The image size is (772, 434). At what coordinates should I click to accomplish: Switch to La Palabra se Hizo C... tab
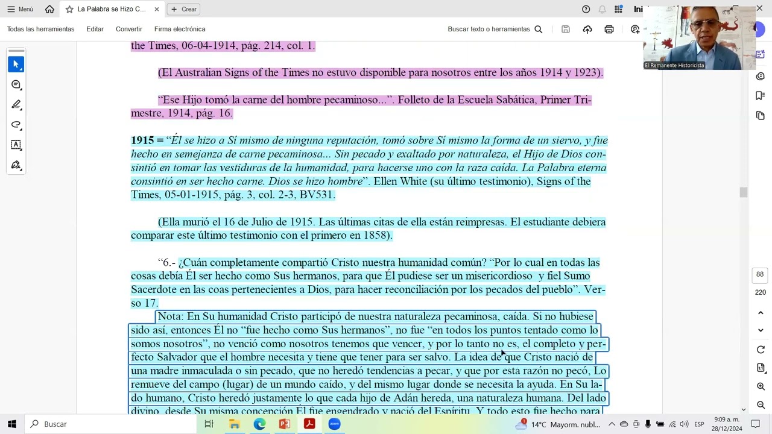112,9
